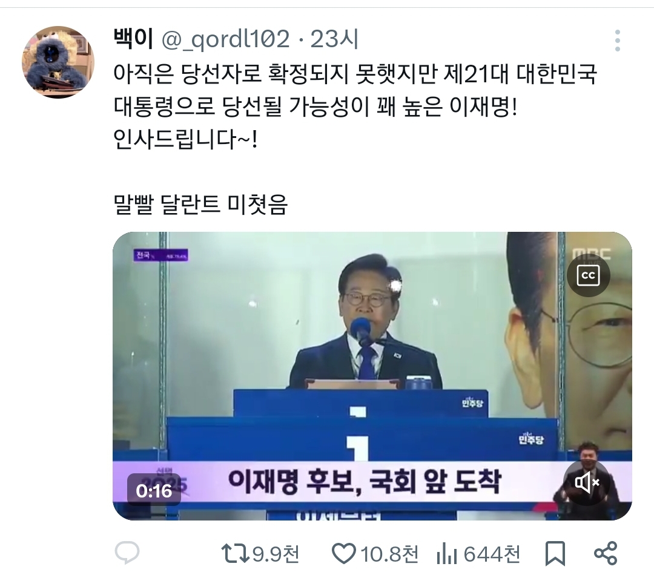Open tweet text about 이재명 대통령
The image size is (654, 578).
tap(355, 107)
